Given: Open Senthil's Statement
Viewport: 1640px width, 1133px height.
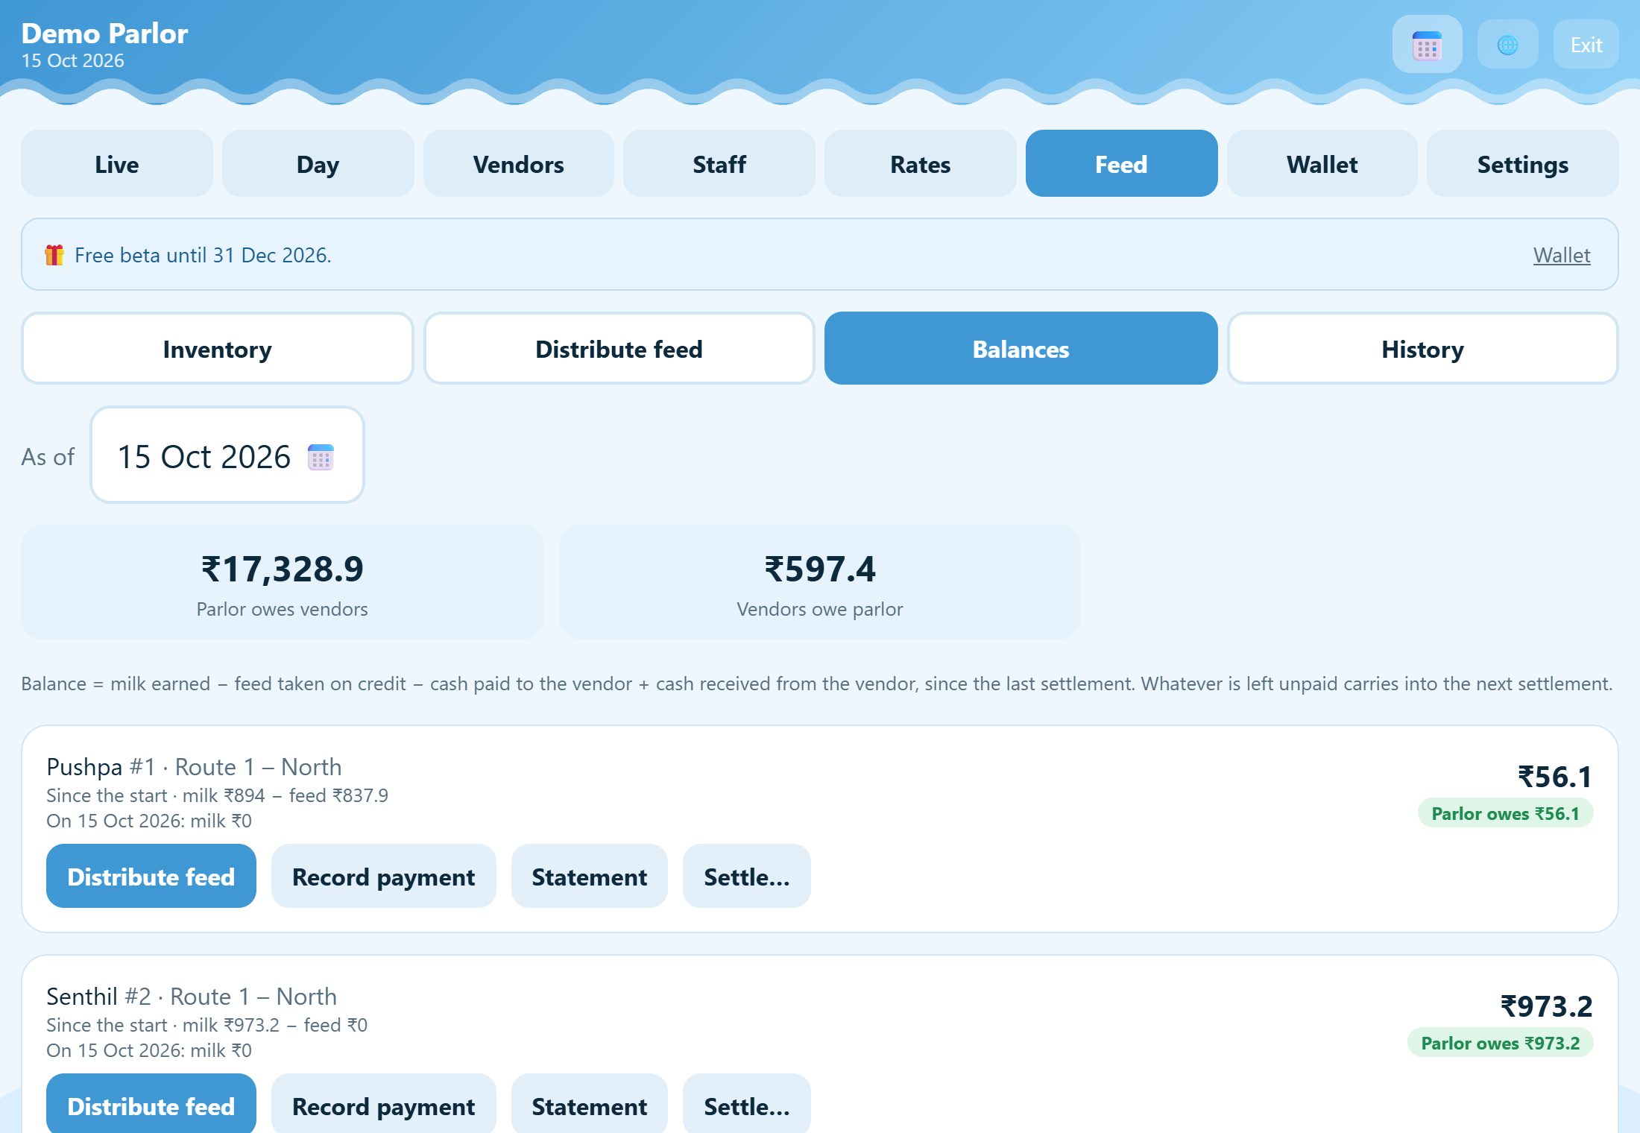Looking at the screenshot, I should pos(590,1105).
